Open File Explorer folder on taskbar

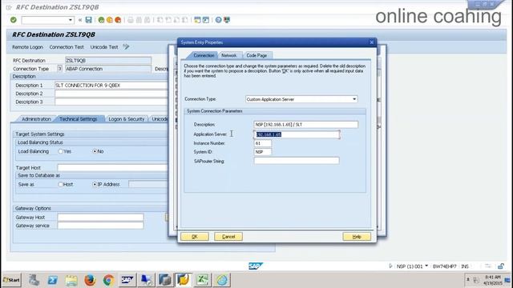pos(71,280)
